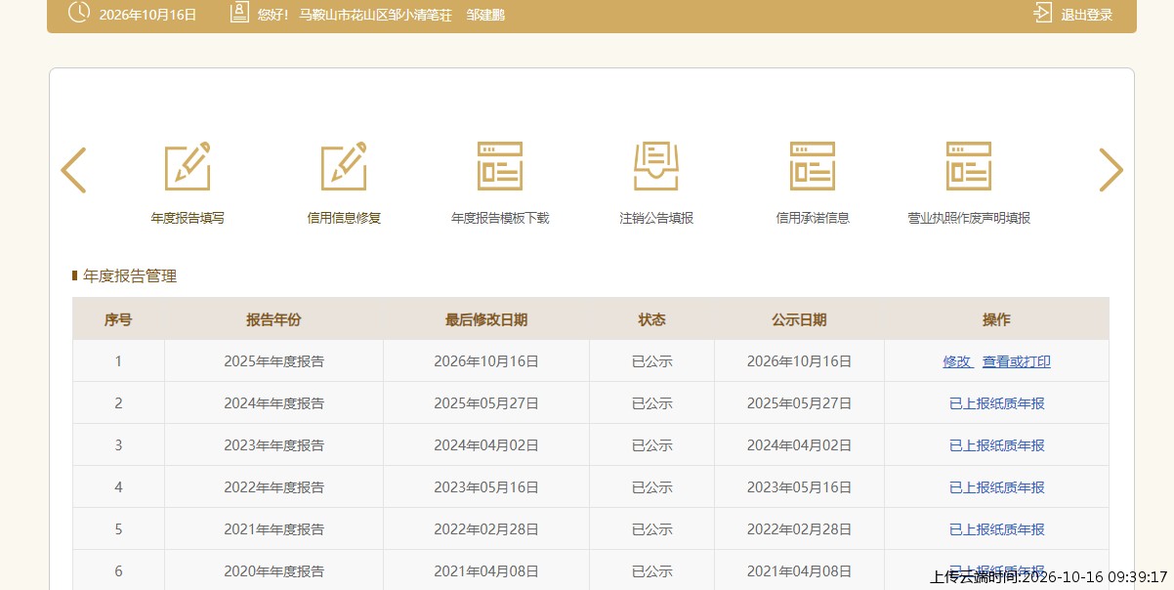Click the 2020年年度报告 cell
1174x590 pixels.
coord(273,570)
